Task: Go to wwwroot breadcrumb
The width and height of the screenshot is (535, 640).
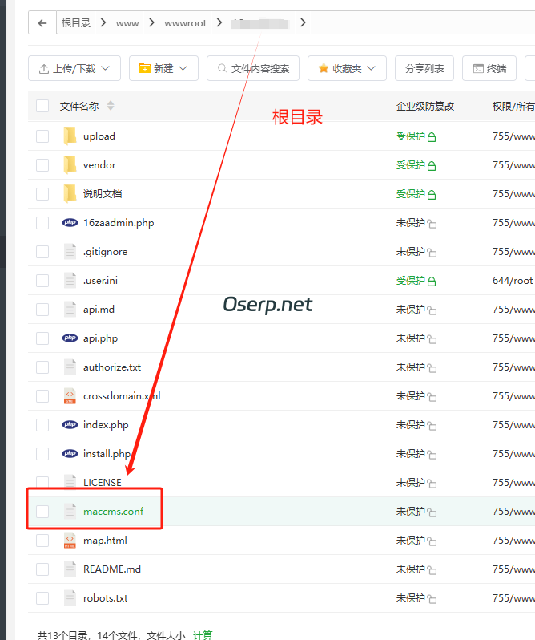Action: (x=185, y=23)
